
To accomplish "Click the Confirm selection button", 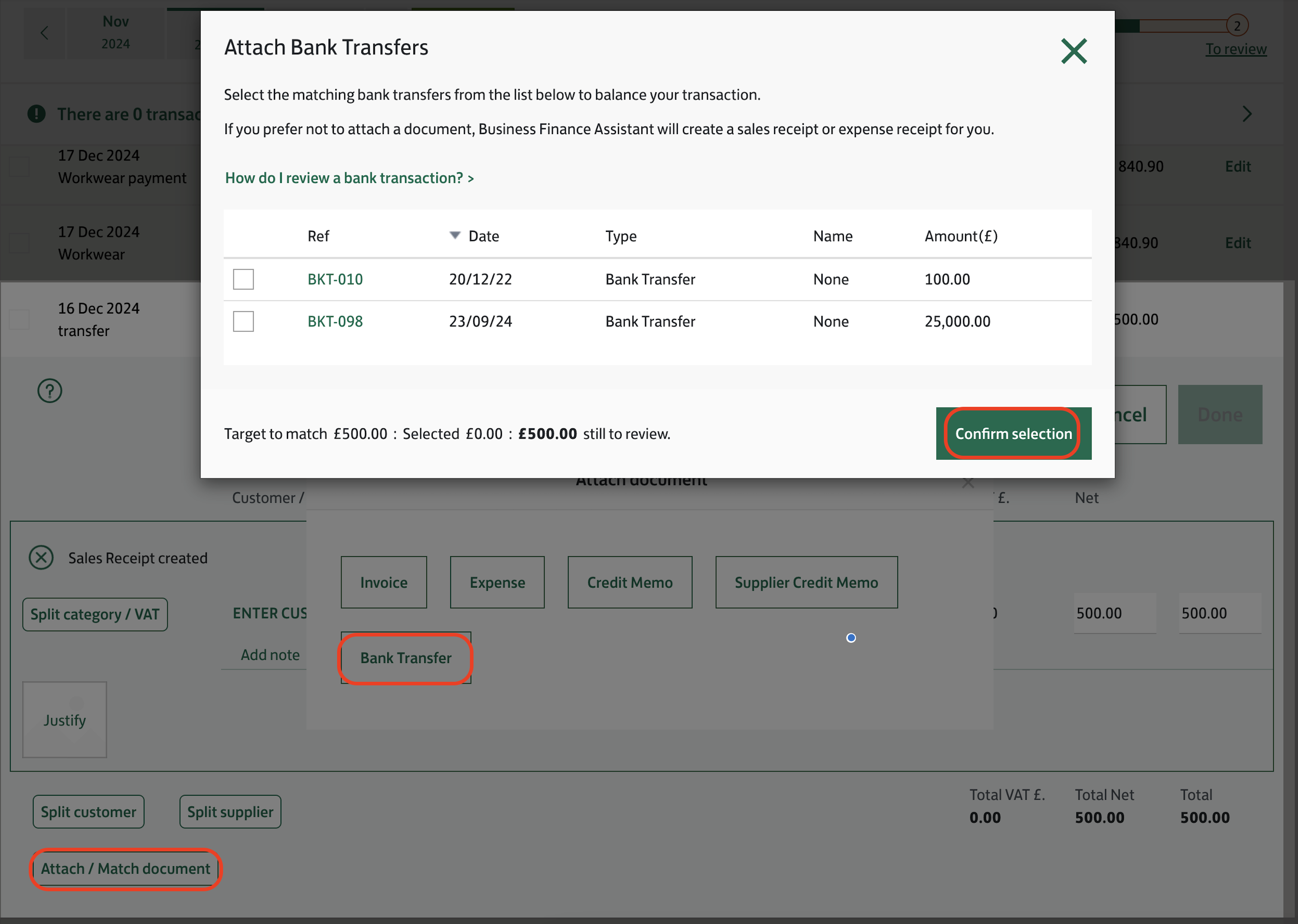I will pyautogui.click(x=1013, y=434).
